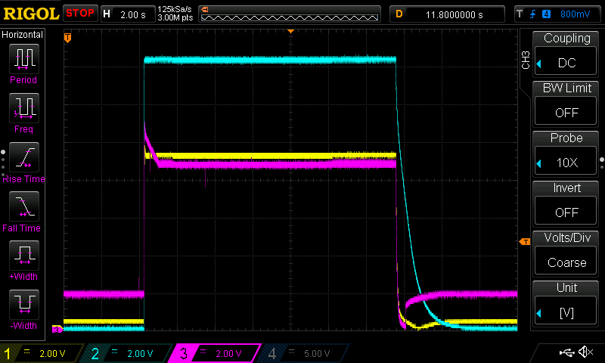
Task: Click the USB connection status icon
Action: tap(566, 352)
